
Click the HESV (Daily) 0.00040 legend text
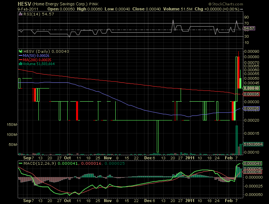[x=46, y=51]
